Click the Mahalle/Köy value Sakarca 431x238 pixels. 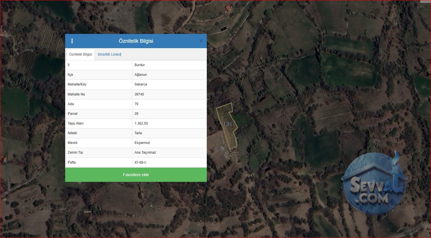(x=141, y=84)
